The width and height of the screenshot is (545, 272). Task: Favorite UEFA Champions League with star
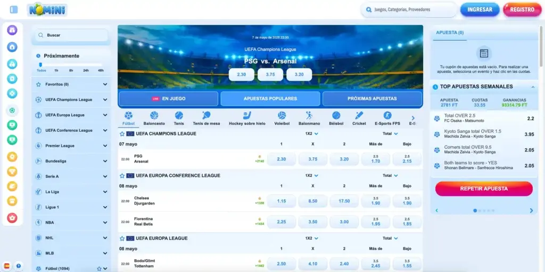tap(122, 133)
